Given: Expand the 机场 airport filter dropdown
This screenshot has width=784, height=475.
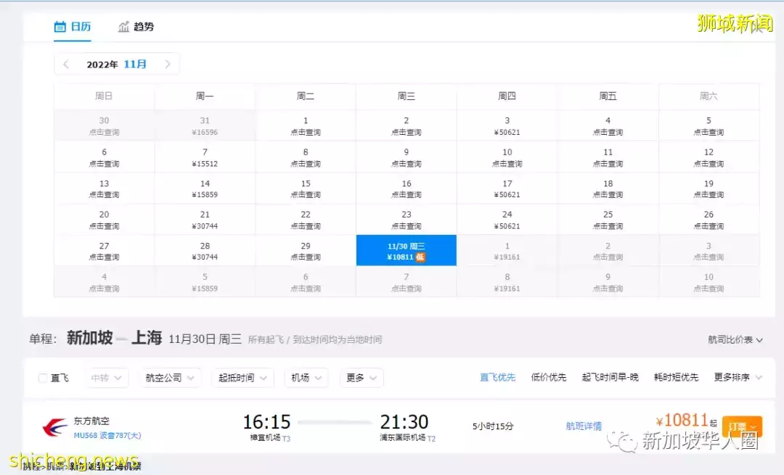Looking at the screenshot, I should point(306,378).
